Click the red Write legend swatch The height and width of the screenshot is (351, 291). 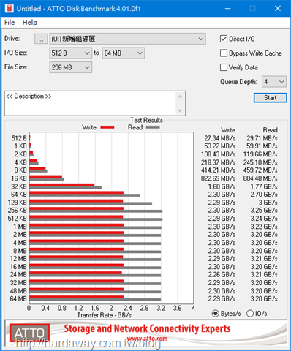pyautogui.click(x=107, y=127)
